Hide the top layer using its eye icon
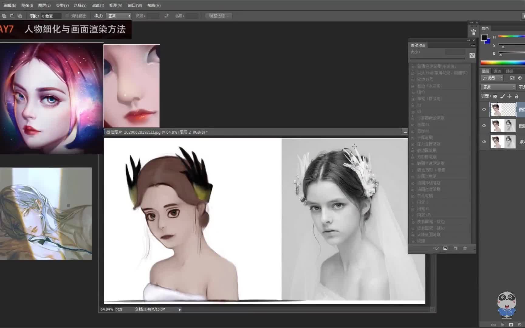 (x=484, y=110)
